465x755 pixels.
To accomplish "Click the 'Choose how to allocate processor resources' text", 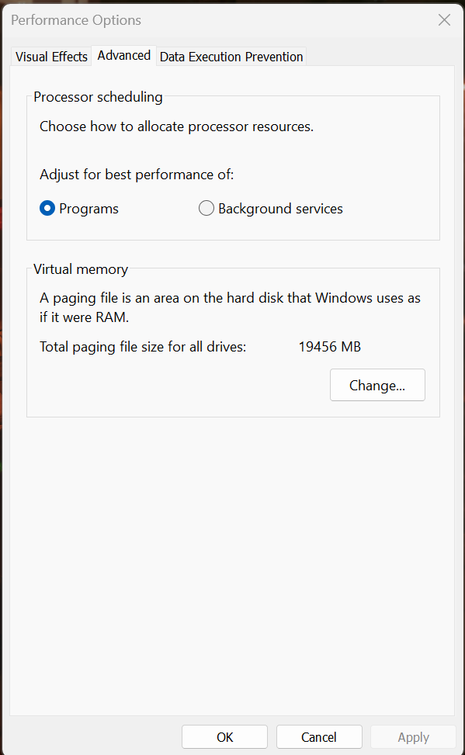I will 176,126.
